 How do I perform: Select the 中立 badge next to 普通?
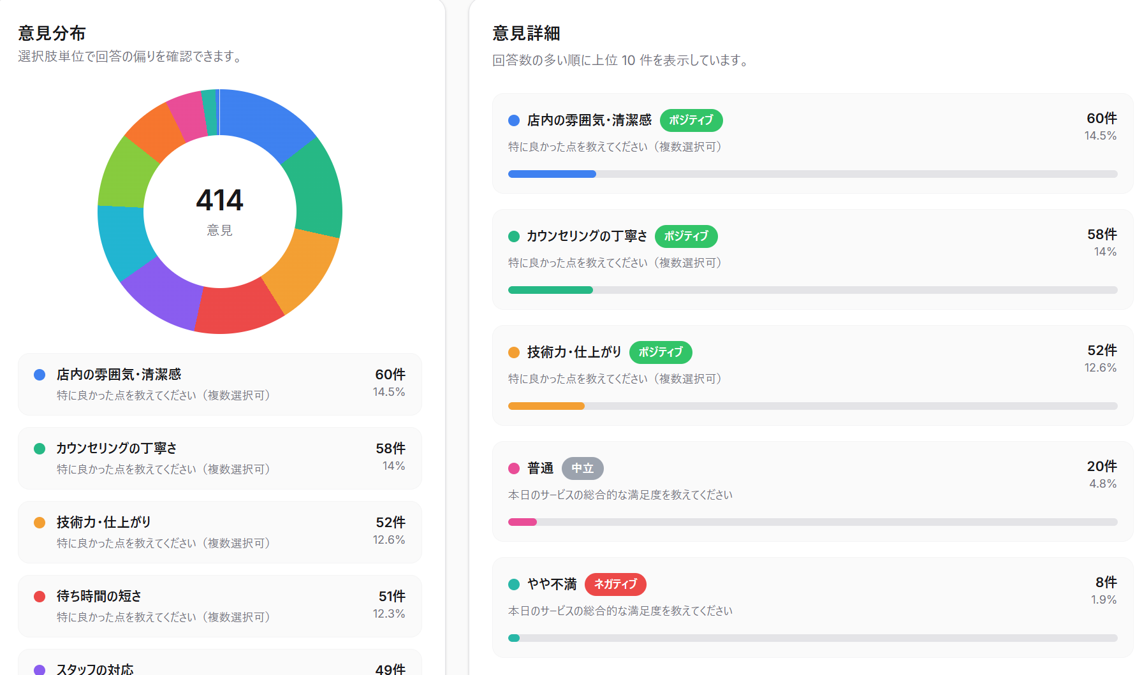(583, 468)
